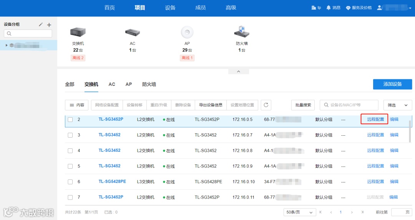Click page number 1 in pagination
The width and height of the screenshot is (415, 220).
coord(340,212)
